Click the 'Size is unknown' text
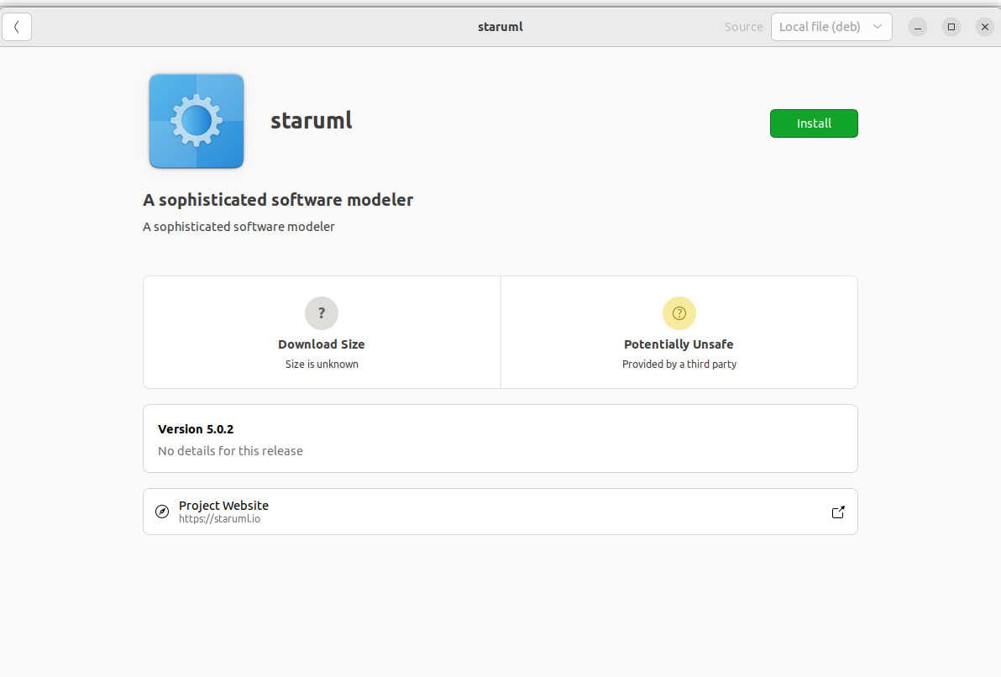 coord(322,364)
